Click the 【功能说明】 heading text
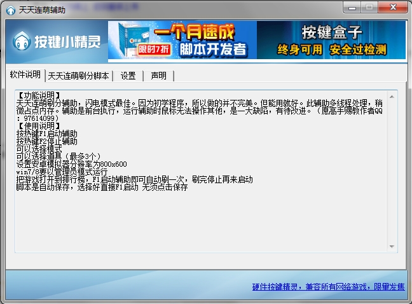This screenshot has width=412, height=304. (39, 95)
